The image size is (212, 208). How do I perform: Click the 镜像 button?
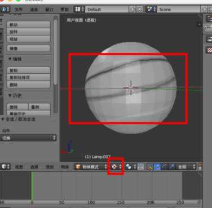pyautogui.click(x=29, y=48)
